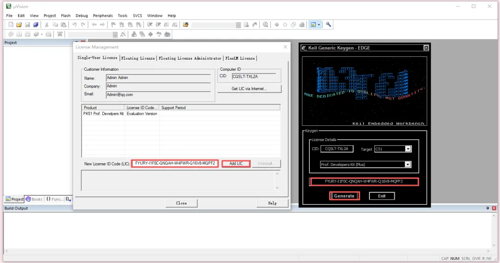Expand the Batch Build dropdown arrow
The image size is (500, 263).
(42, 34)
